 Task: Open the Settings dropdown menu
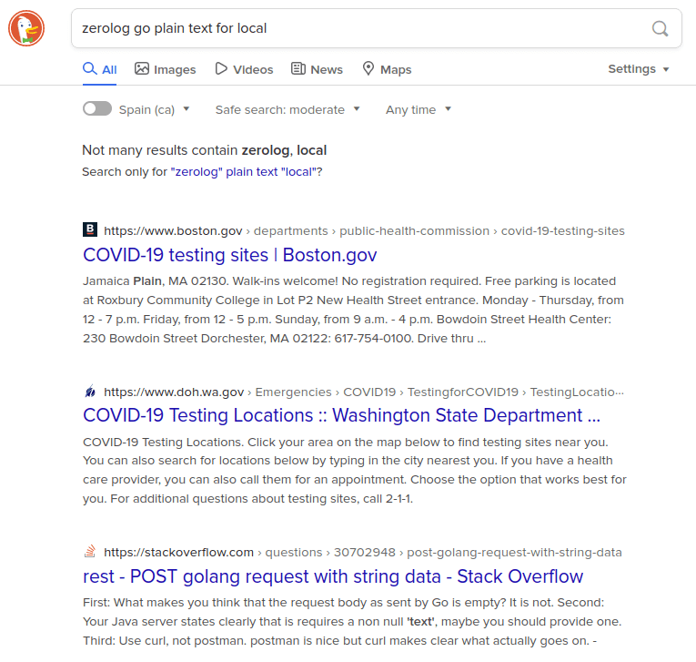coord(638,69)
